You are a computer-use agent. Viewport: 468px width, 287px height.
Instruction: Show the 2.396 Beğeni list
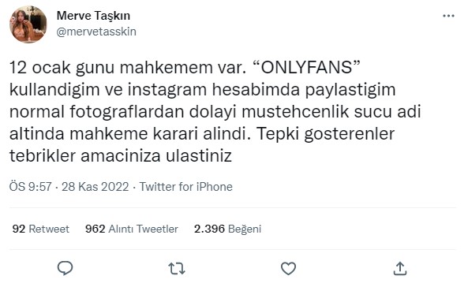click(227, 229)
